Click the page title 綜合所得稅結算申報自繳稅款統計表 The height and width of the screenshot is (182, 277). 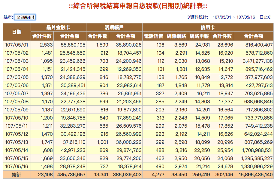138,6
